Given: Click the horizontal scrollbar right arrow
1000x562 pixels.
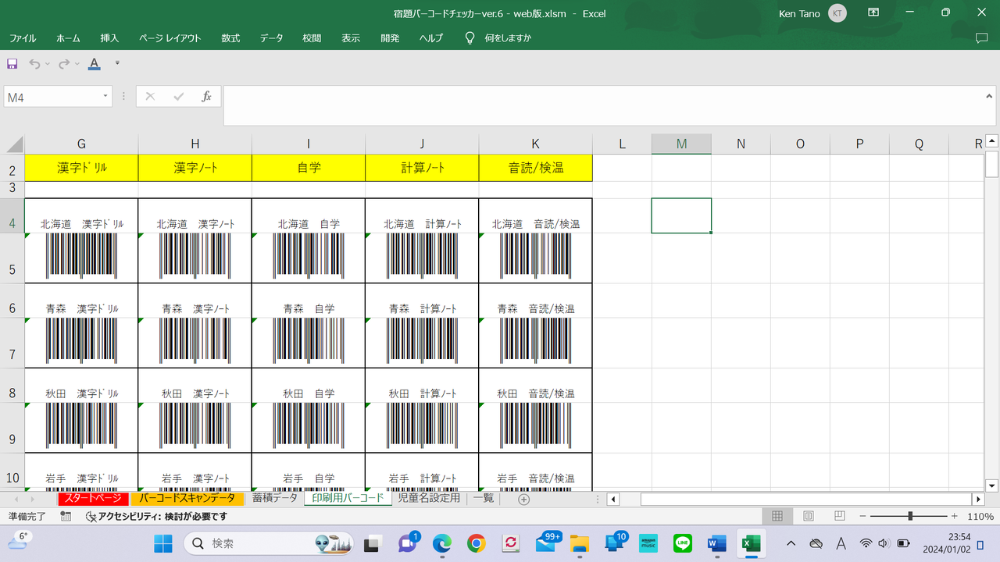Looking at the screenshot, I should [x=978, y=500].
